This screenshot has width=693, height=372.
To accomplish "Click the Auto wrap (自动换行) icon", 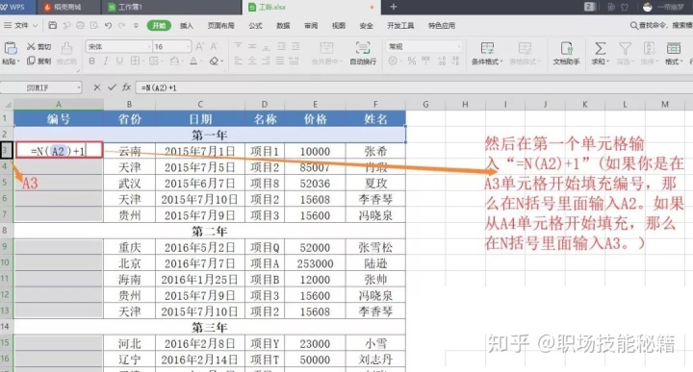I will click(x=363, y=48).
